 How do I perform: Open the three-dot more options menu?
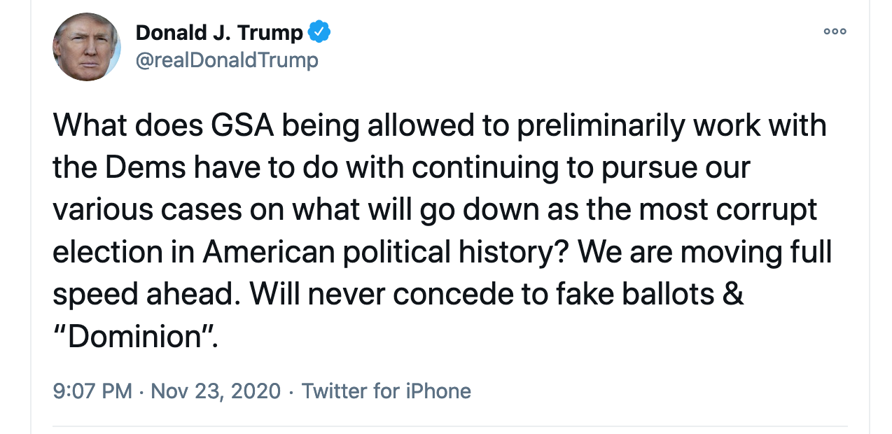point(835,31)
